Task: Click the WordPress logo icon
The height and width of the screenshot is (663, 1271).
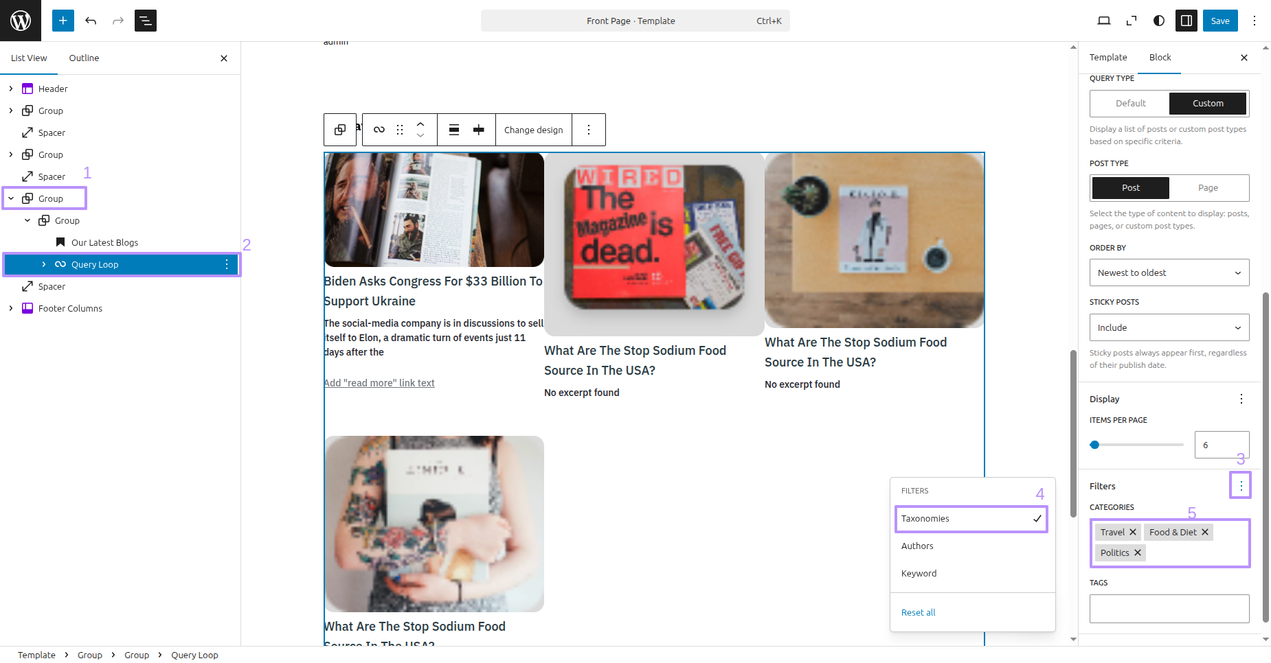Action: [x=21, y=21]
